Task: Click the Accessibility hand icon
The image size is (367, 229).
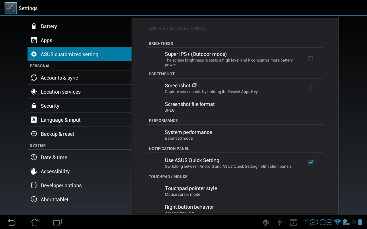Action: click(x=34, y=171)
